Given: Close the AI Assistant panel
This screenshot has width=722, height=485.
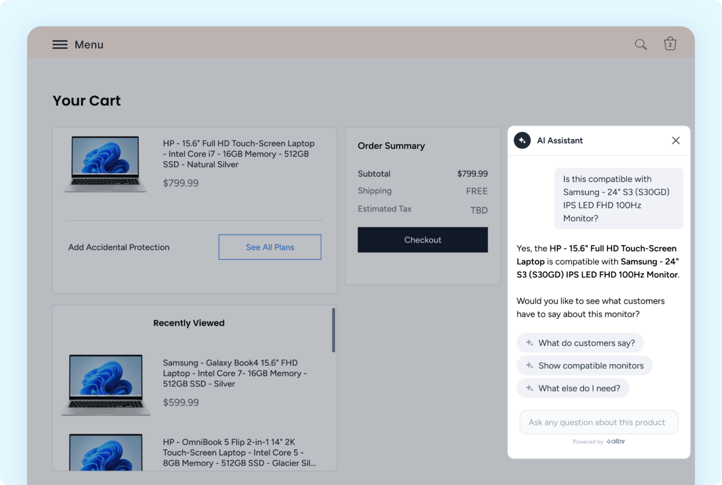Looking at the screenshot, I should click(x=676, y=141).
